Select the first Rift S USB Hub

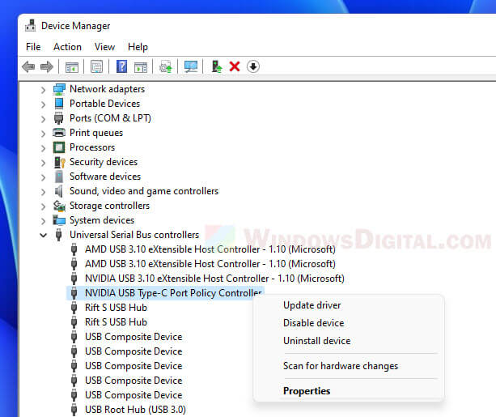click(x=116, y=308)
